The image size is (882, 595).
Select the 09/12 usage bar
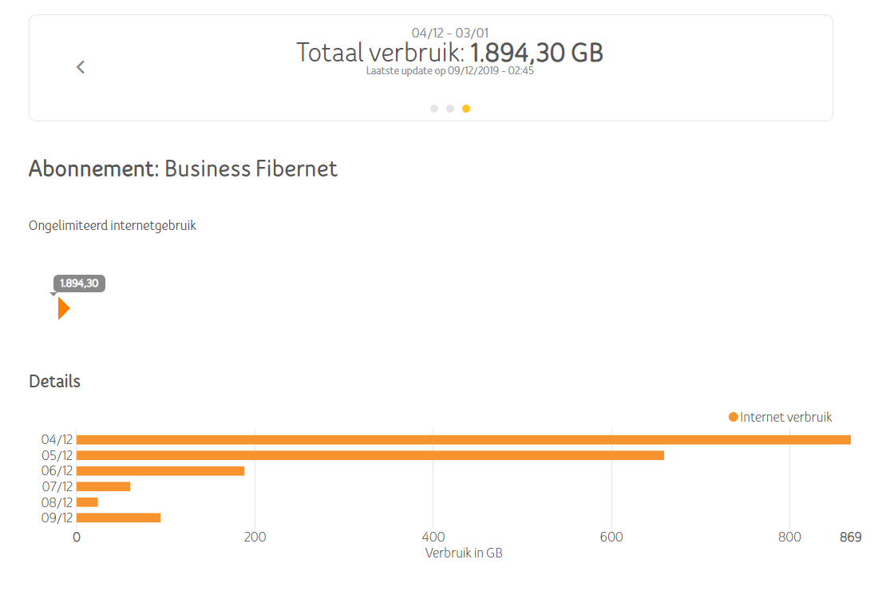[118, 518]
